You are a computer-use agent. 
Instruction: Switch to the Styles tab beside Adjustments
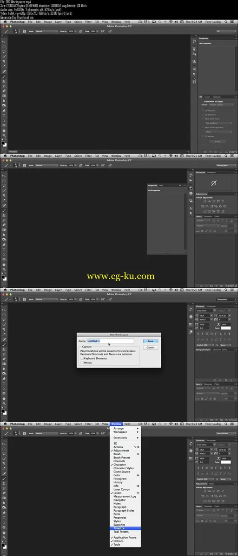click(212, 484)
